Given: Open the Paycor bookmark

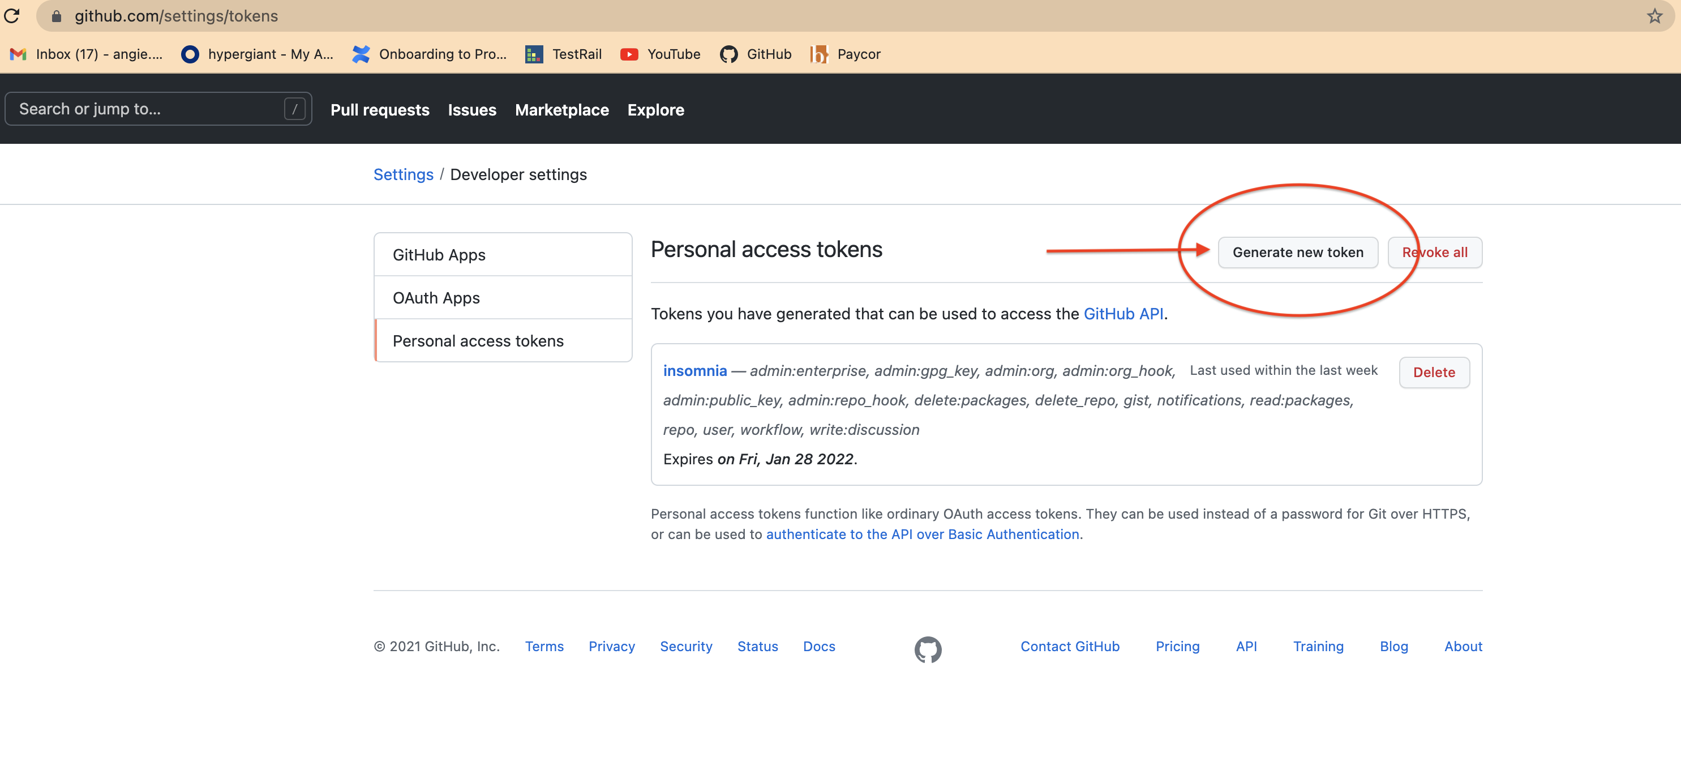Looking at the screenshot, I should [845, 54].
